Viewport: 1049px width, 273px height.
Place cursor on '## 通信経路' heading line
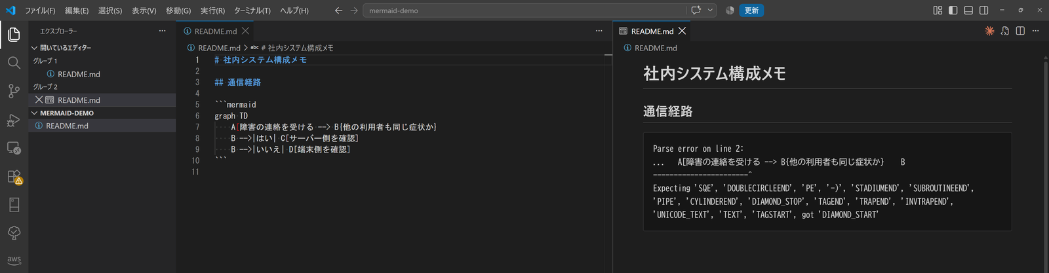(237, 82)
